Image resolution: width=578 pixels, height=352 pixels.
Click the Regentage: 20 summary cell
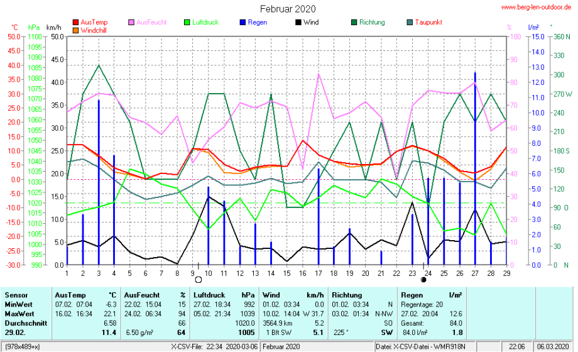[x=423, y=304]
